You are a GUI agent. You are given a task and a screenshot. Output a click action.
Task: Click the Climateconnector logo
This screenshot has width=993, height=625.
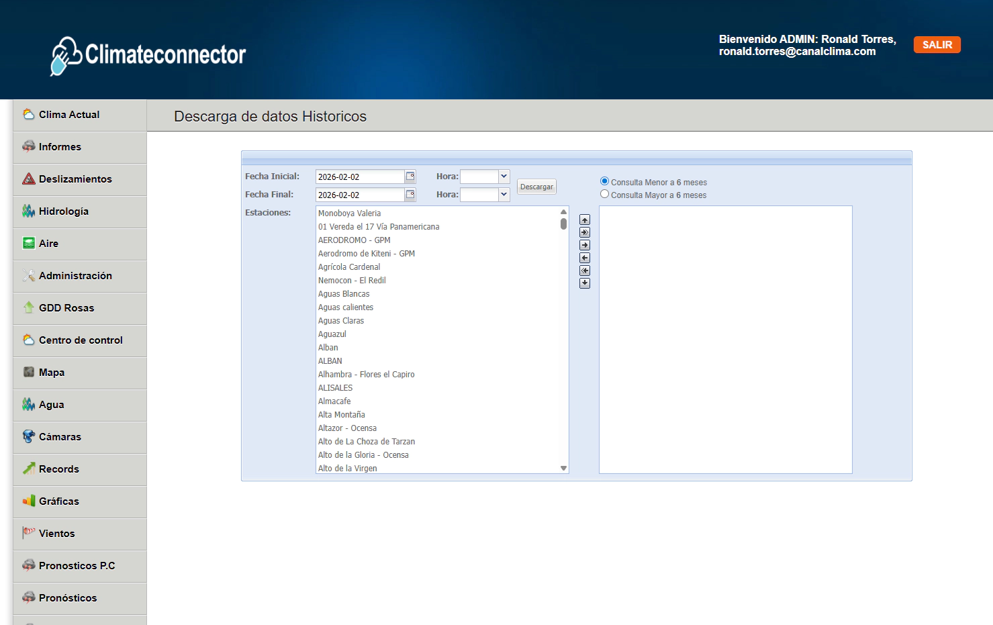coord(148,55)
